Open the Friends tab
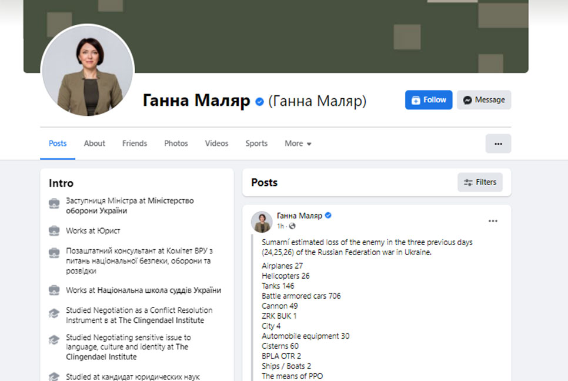568x381 pixels. pos(135,144)
